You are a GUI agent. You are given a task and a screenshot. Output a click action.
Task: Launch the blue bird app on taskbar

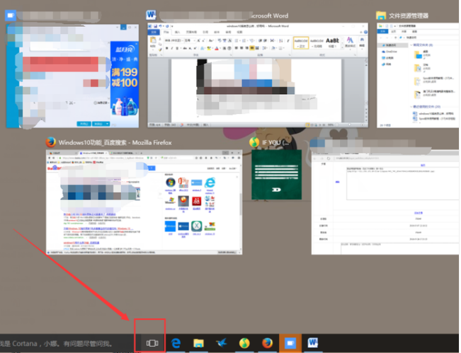click(x=222, y=342)
